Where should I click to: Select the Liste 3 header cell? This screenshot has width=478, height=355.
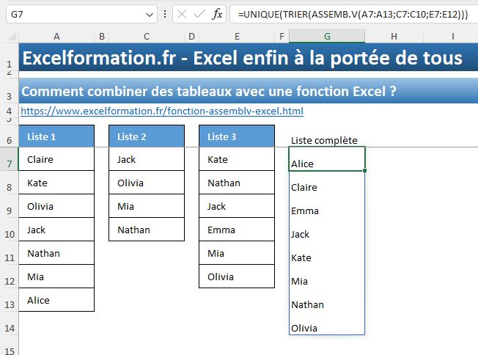click(x=237, y=136)
